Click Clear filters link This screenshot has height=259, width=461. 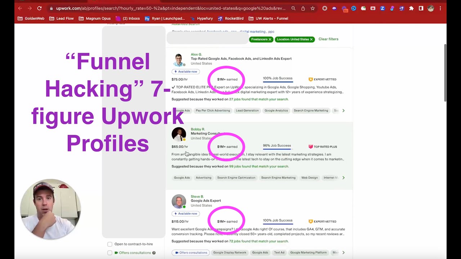tap(328, 39)
